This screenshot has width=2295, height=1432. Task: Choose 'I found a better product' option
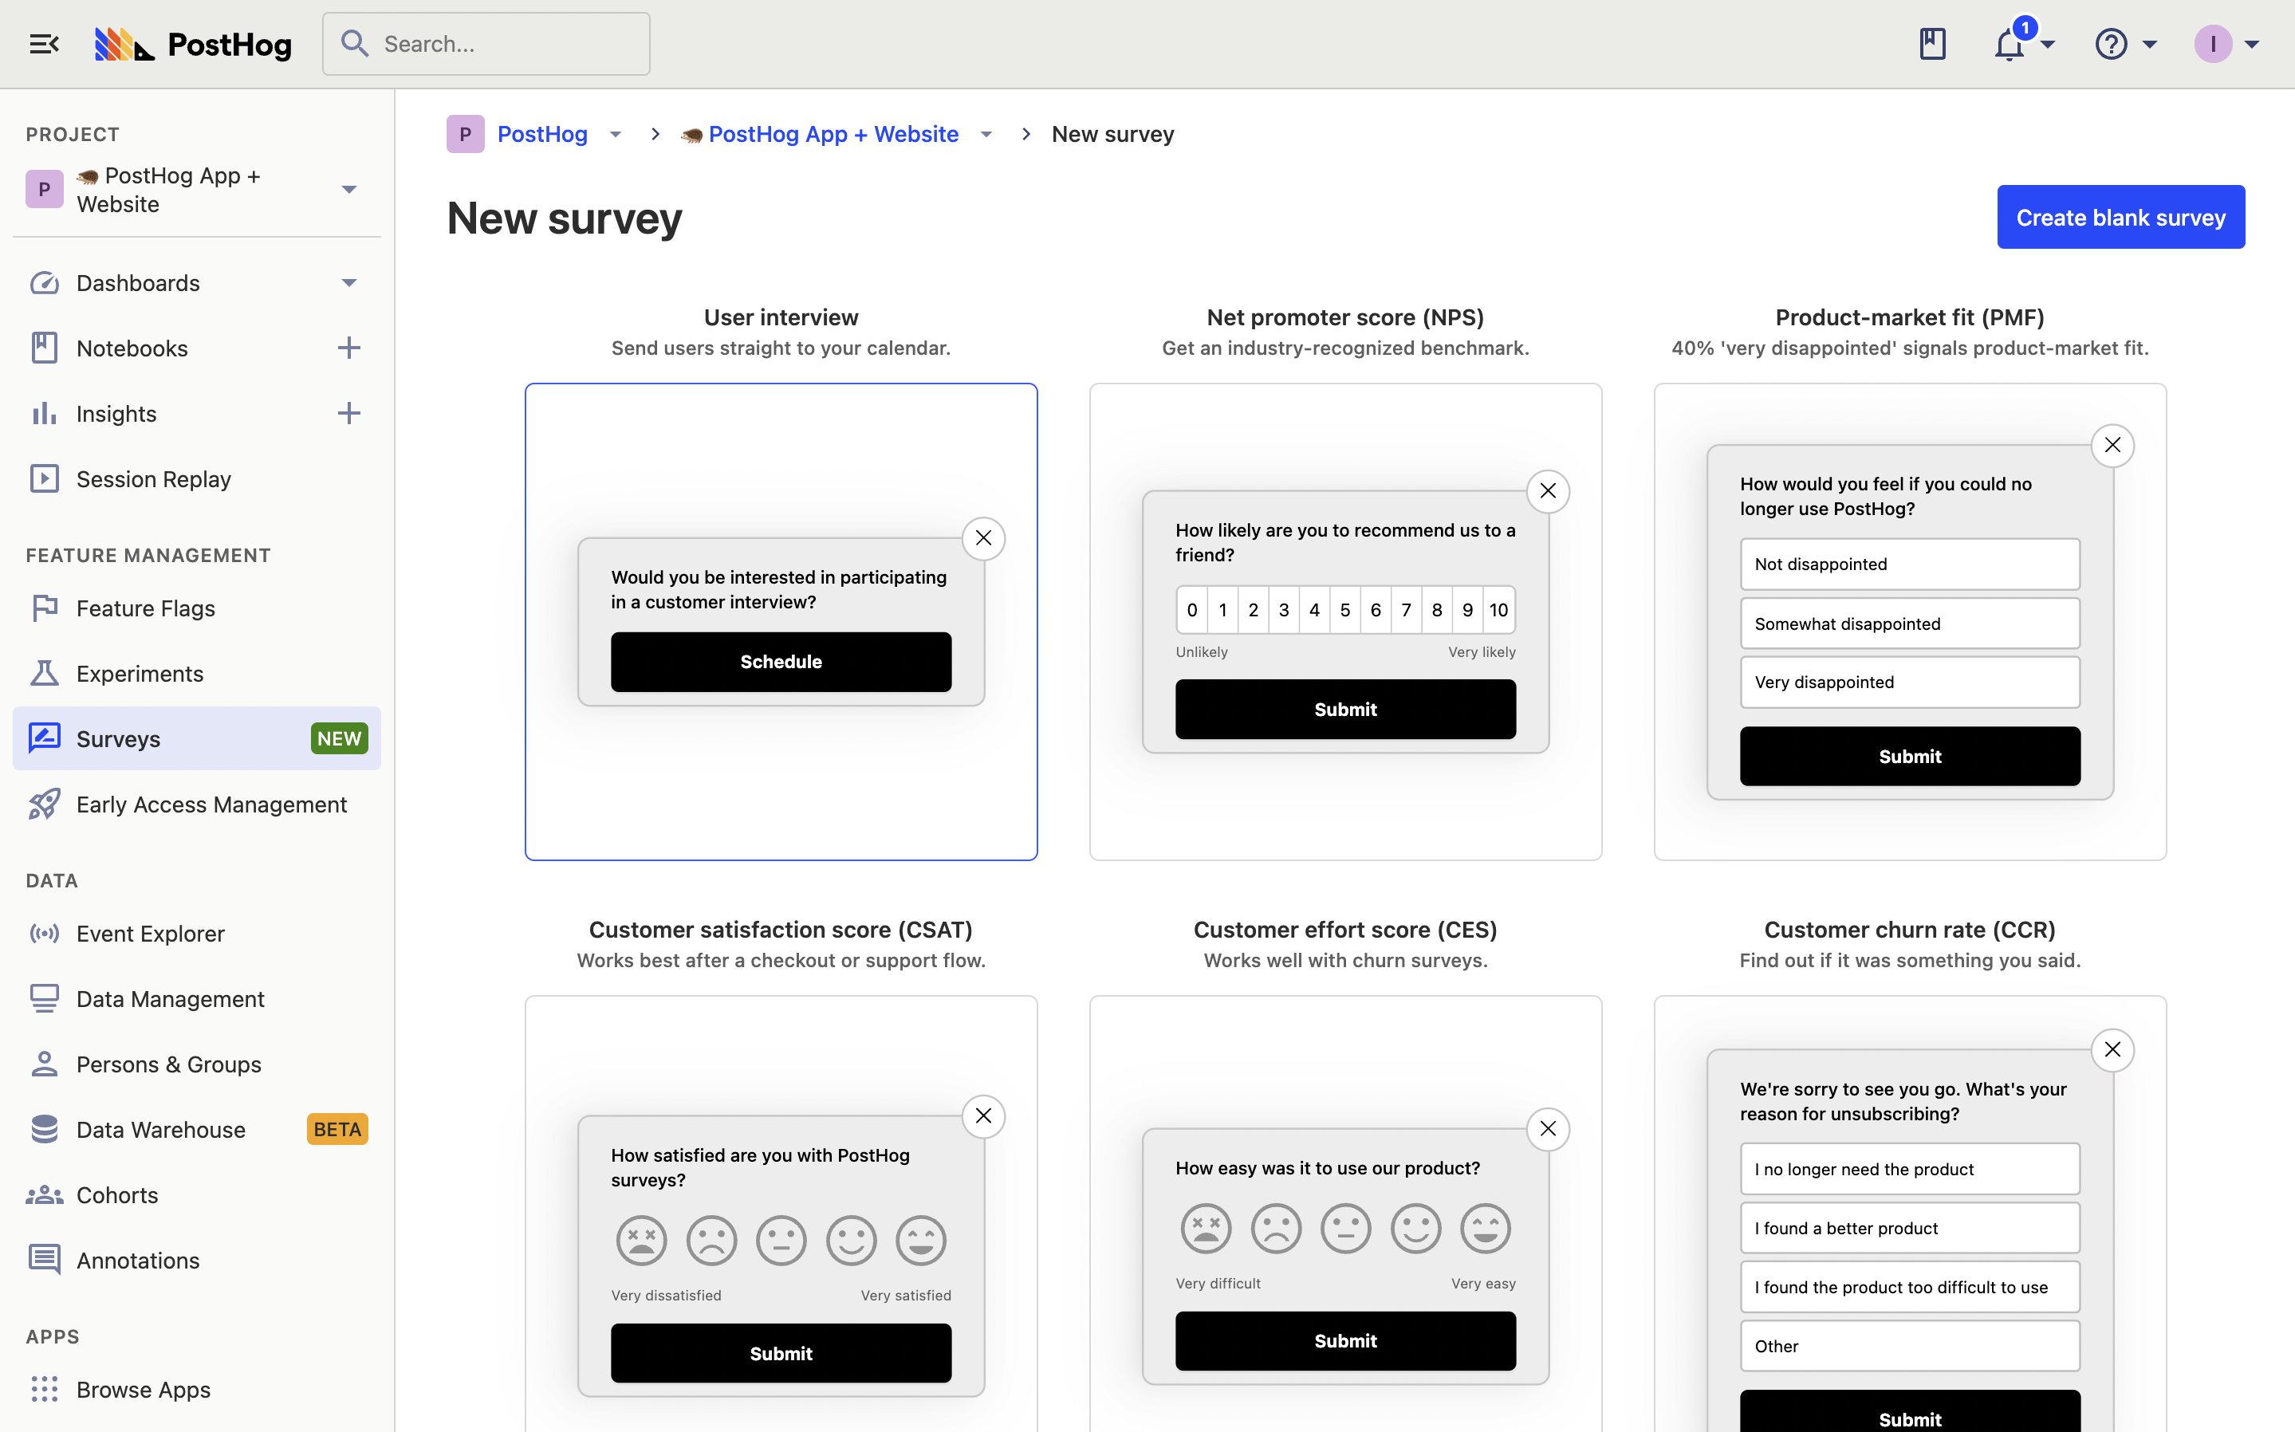click(x=1908, y=1227)
